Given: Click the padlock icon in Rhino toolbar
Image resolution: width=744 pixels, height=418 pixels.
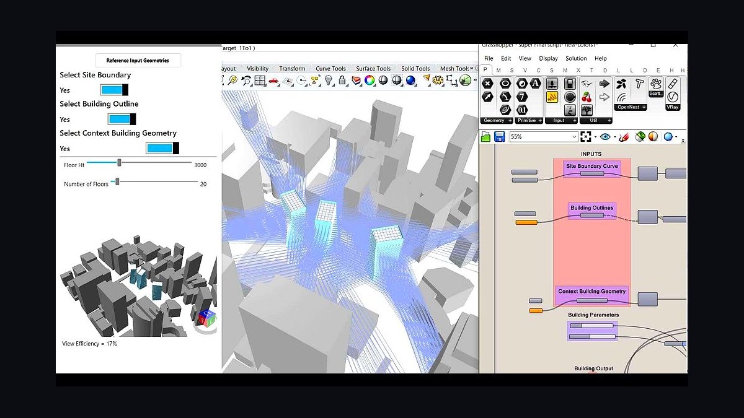Looking at the screenshot, I should 342,80.
